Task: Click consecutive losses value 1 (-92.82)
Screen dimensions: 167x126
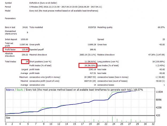Action: click(160, 77)
